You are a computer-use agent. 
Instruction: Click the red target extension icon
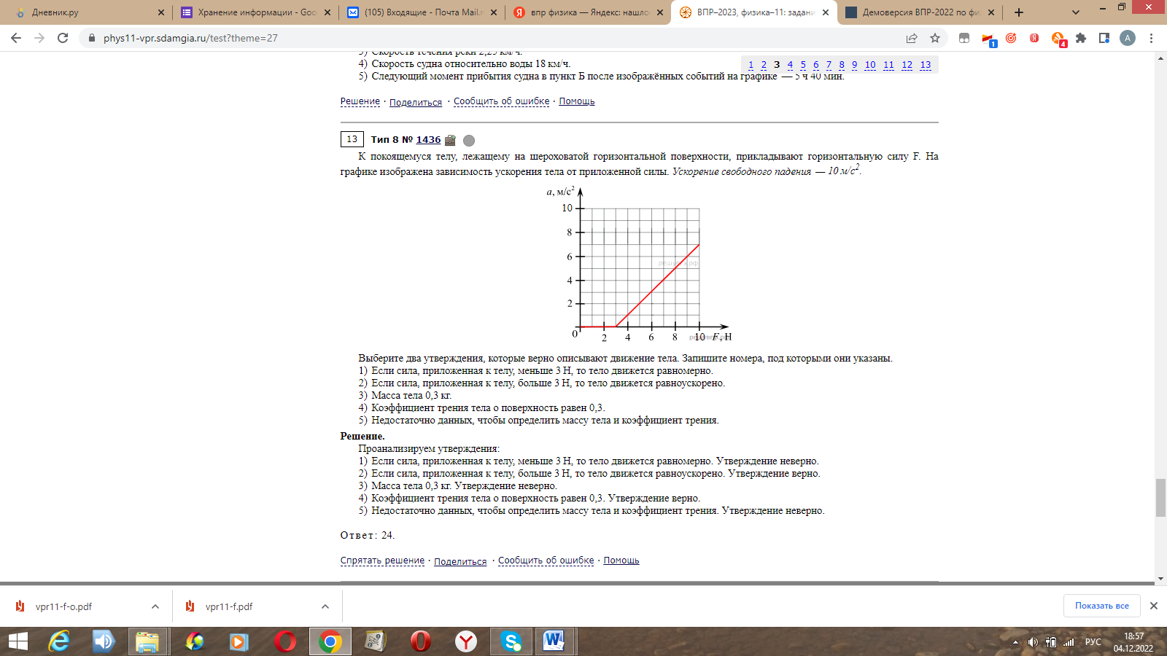1011,38
